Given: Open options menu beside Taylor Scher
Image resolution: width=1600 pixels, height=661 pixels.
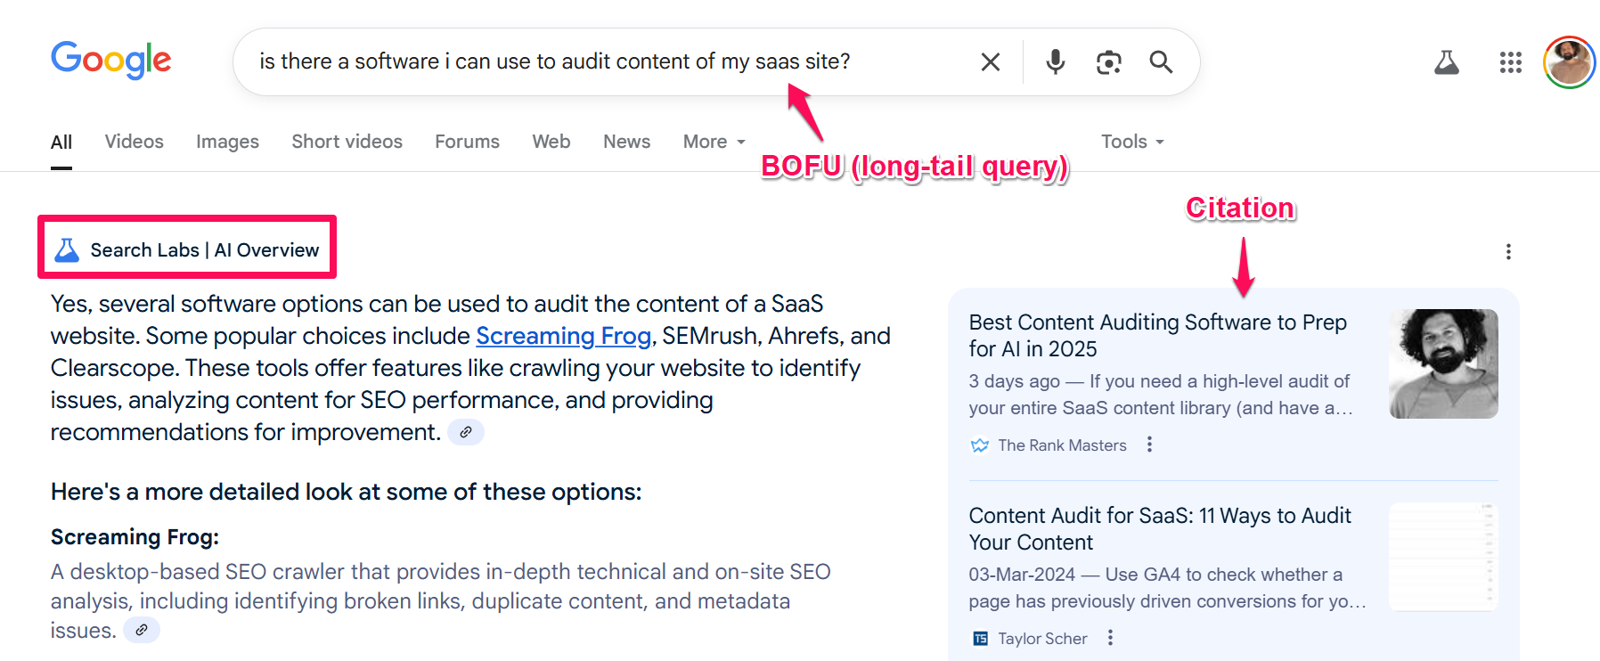Looking at the screenshot, I should 1110,638.
